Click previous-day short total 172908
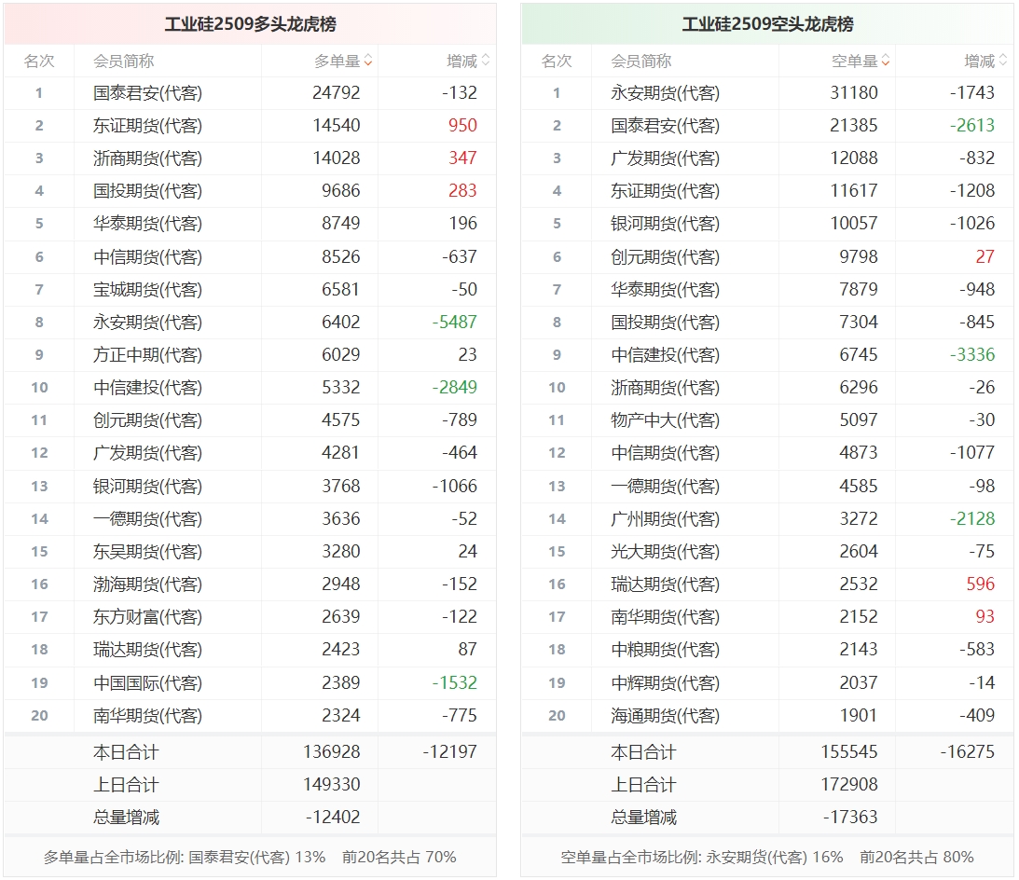This screenshot has height=880, width=1019. point(849,785)
